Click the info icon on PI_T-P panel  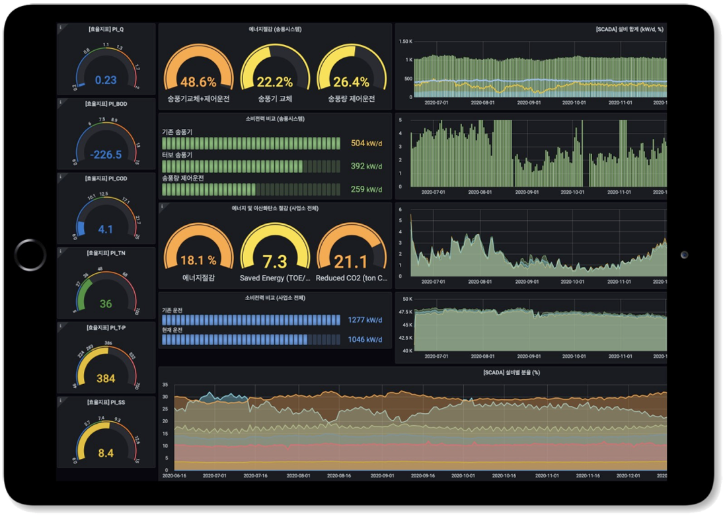[61, 326]
